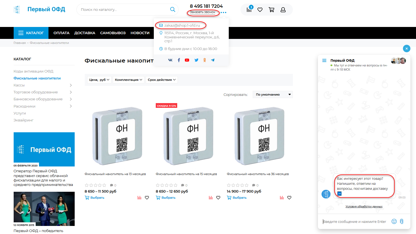The image size is (416, 234).
Task: Open the 13-month накопитель product image
Action: [x=117, y=136]
